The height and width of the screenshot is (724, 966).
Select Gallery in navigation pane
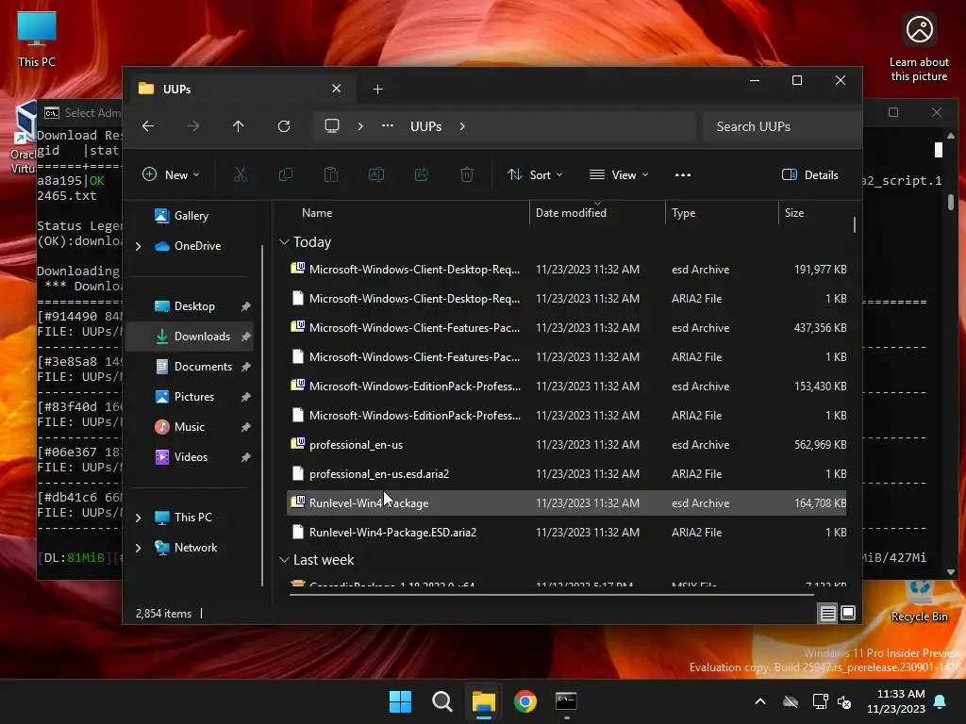[x=191, y=216]
